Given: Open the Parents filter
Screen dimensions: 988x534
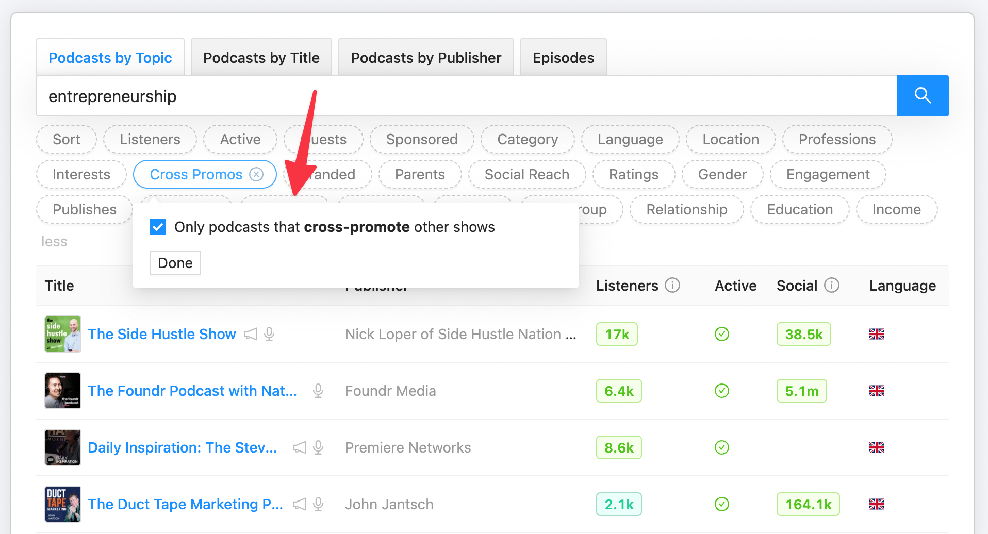Looking at the screenshot, I should tap(420, 174).
